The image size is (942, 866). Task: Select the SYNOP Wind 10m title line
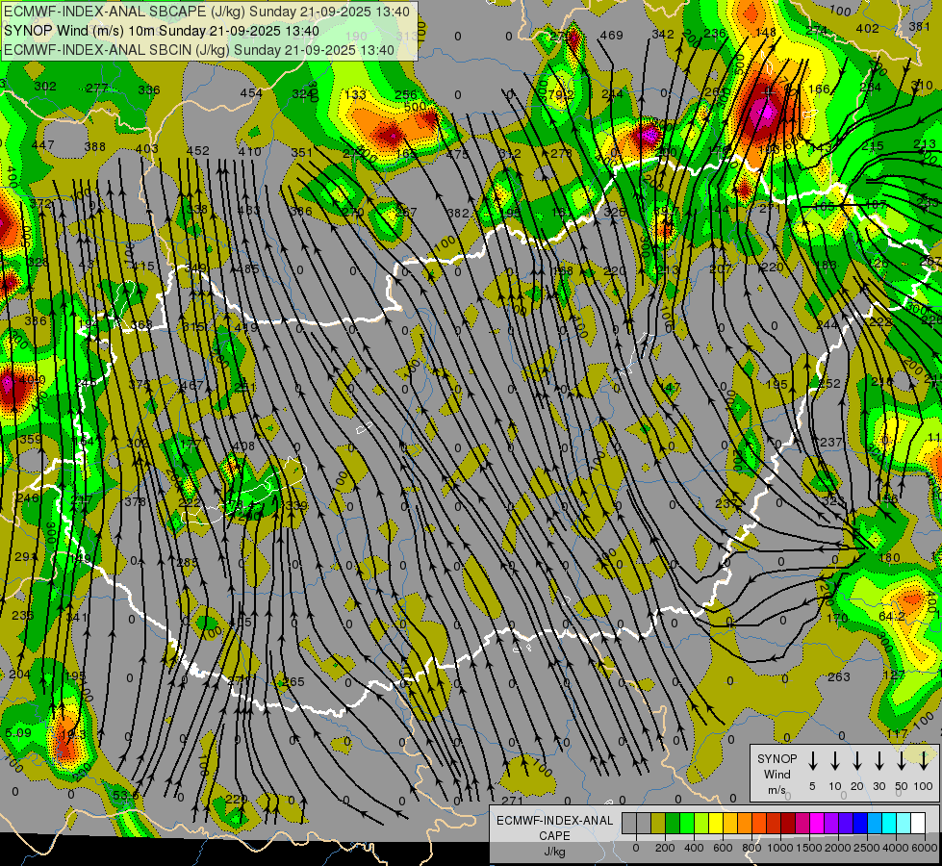(162, 31)
